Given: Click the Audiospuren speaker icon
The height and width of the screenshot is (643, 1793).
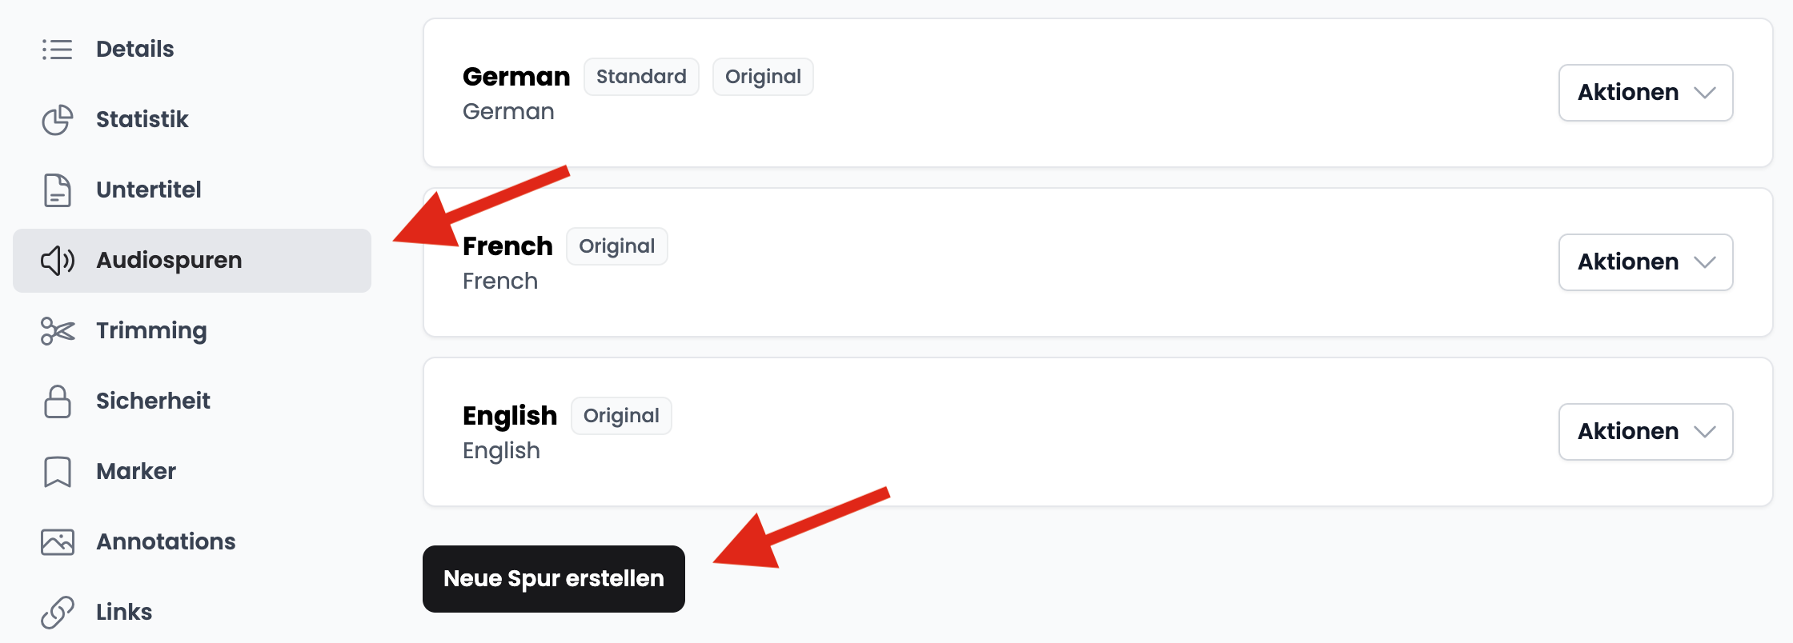Looking at the screenshot, I should [57, 261].
